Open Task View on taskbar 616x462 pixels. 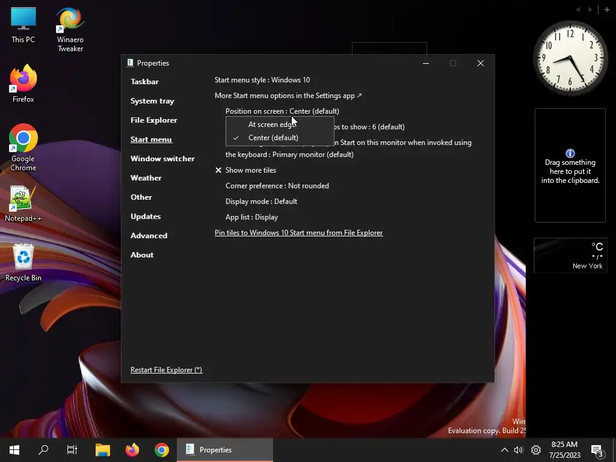pyautogui.click(x=72, y=450)
